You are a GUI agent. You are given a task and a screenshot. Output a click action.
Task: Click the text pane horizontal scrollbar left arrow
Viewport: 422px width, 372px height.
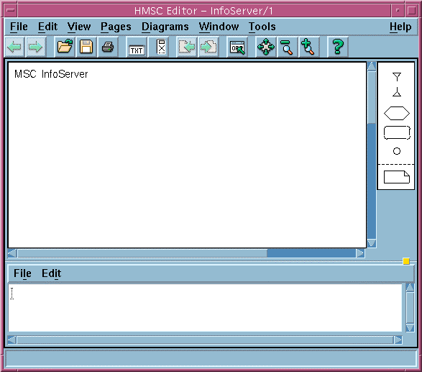(12, 340)
